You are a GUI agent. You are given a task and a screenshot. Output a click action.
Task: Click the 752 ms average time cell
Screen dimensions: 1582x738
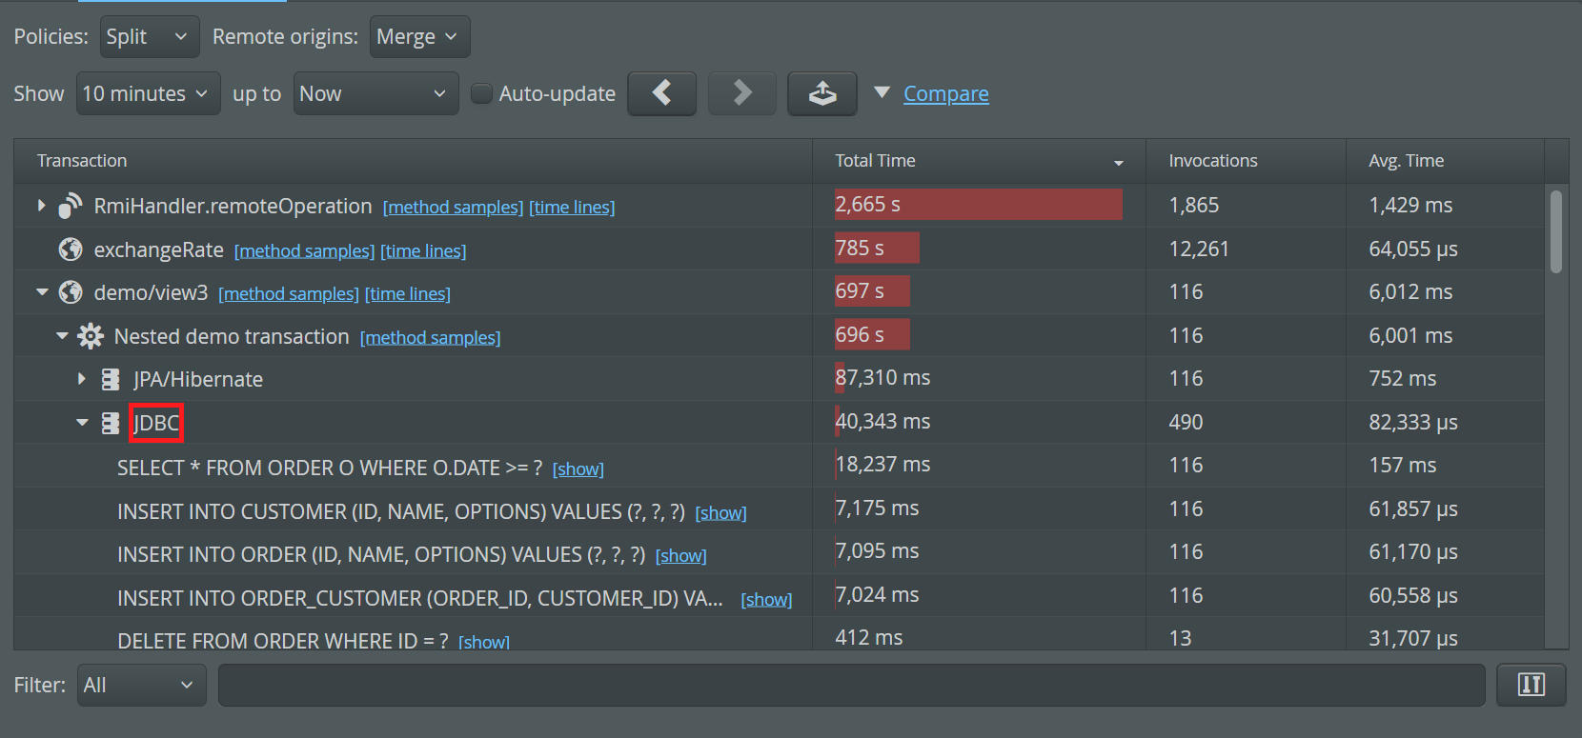(1445, 378)
